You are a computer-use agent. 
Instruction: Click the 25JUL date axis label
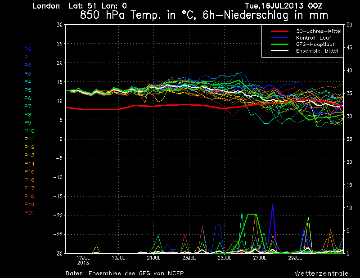tap(224, 258)
